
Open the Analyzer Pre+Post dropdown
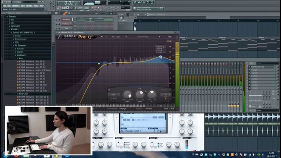149,109
